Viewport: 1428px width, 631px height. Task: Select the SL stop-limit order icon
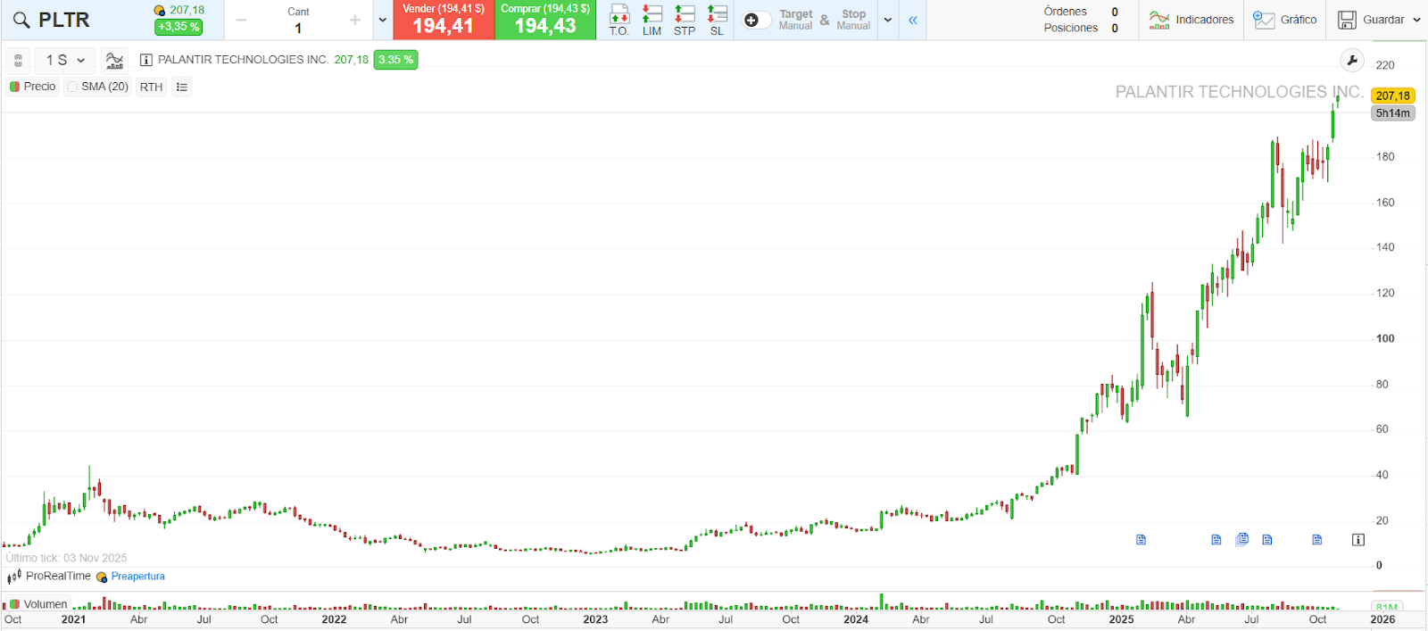pos(717,20)
